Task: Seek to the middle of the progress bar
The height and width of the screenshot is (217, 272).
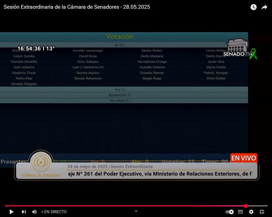Action: pos(136,206)
